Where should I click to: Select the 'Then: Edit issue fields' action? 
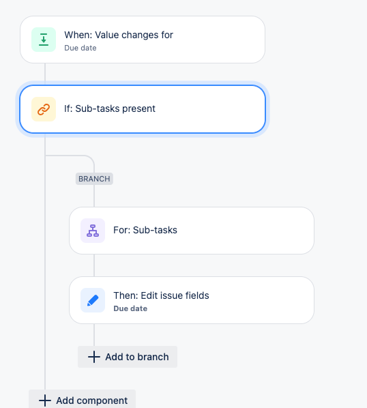tap(192, 300)
